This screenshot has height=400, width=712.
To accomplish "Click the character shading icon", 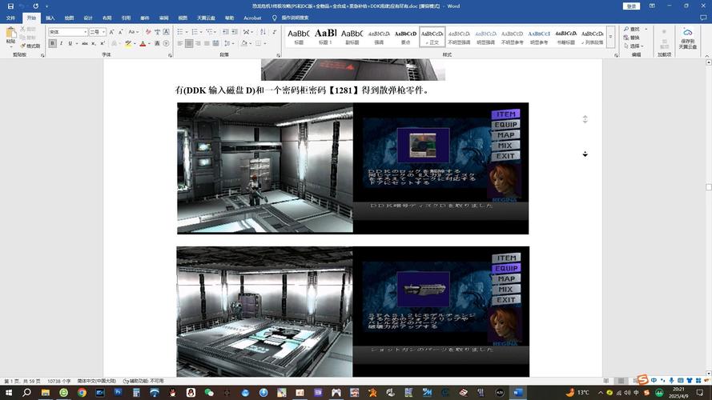I will click(157, 43).
